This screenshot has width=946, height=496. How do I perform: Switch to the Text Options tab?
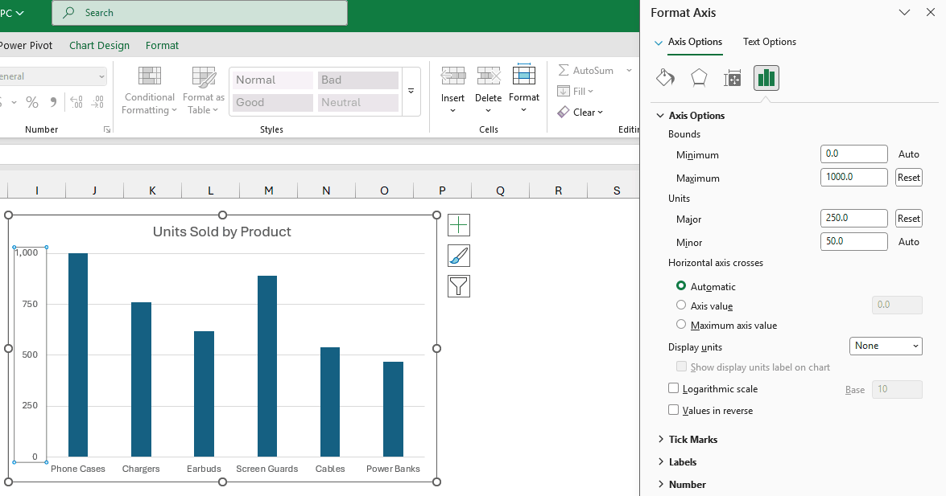(769, 42)
